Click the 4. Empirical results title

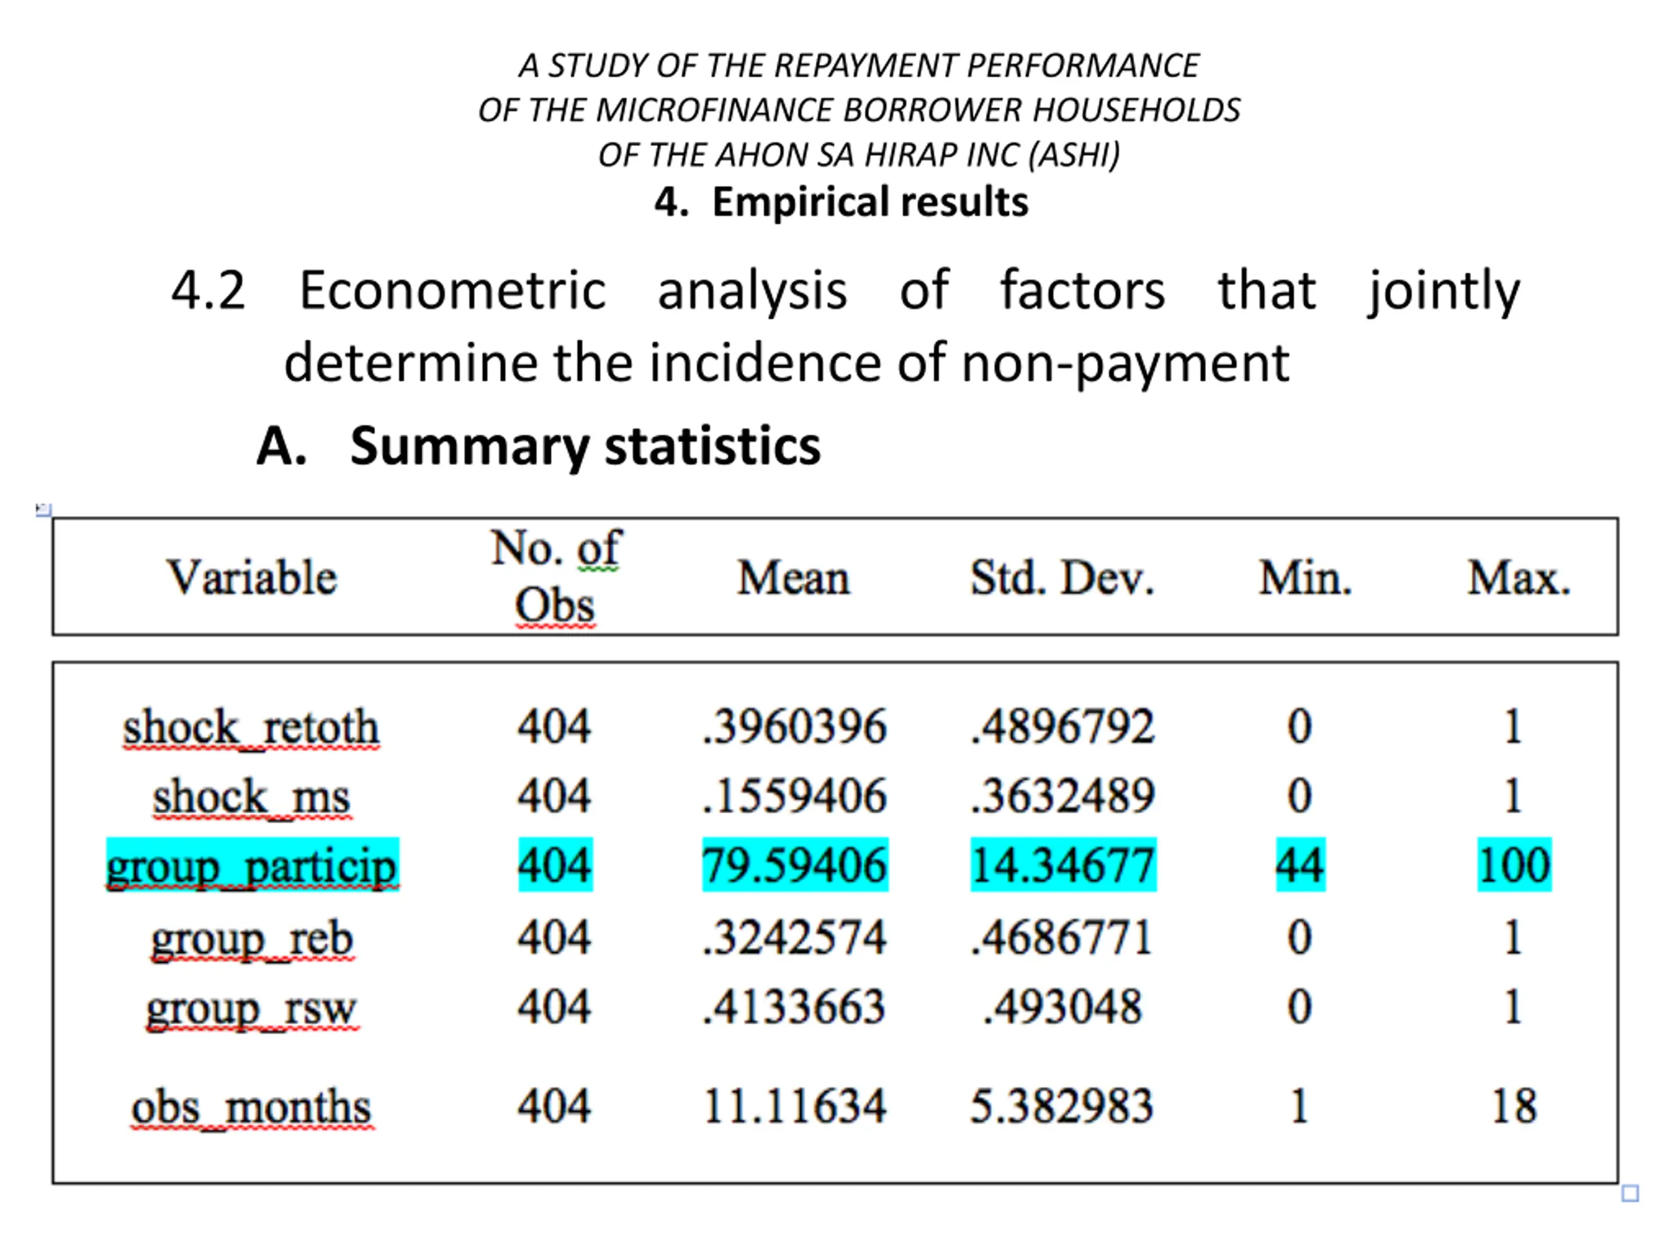tap(841, 202)
